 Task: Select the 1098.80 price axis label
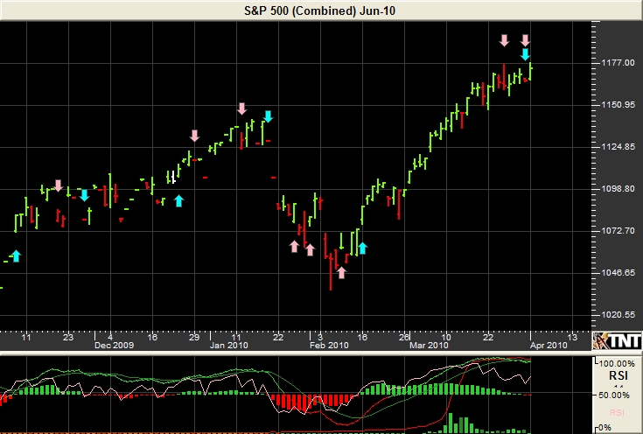pyautogui.click(x=618, y=188)
